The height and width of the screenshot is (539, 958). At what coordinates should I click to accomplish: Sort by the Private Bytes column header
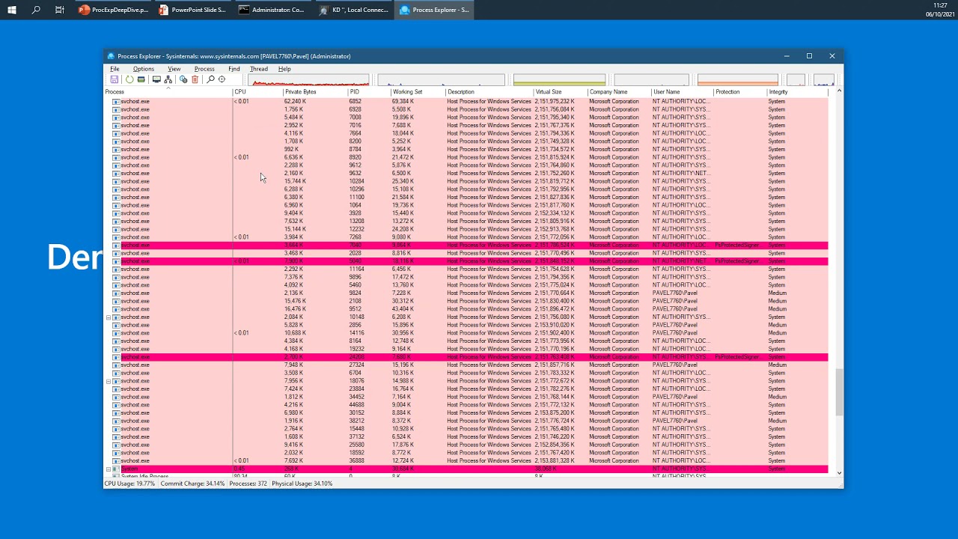click(315, 92)
